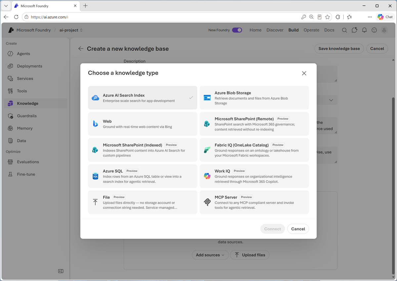Switch to the Build tab
This screenshot has width=397, height=281.
(293, 30)
